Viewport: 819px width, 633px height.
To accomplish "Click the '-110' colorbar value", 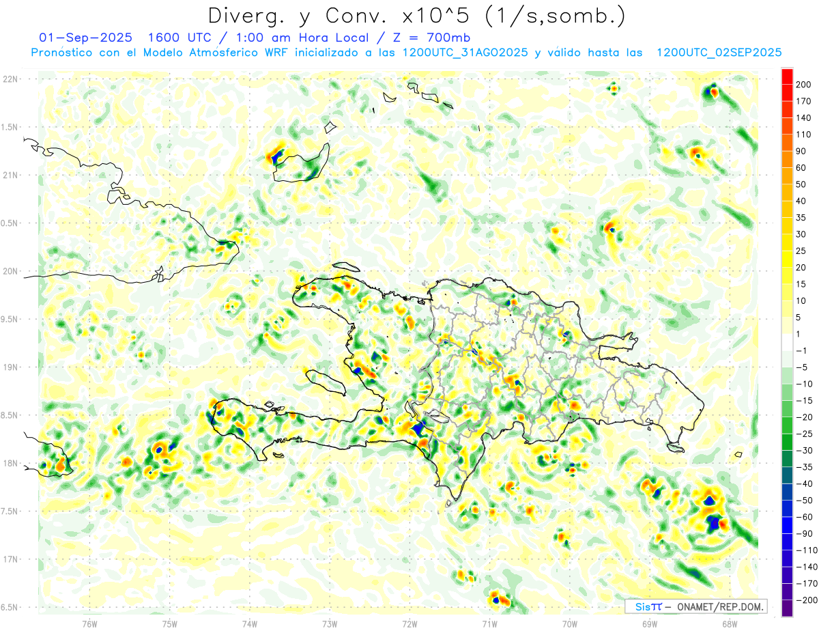I will click(807, 550).
